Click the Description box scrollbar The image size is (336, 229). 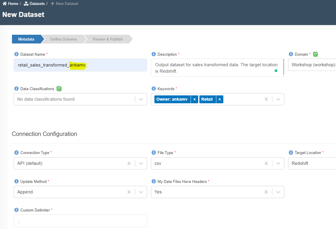[283, 67]
